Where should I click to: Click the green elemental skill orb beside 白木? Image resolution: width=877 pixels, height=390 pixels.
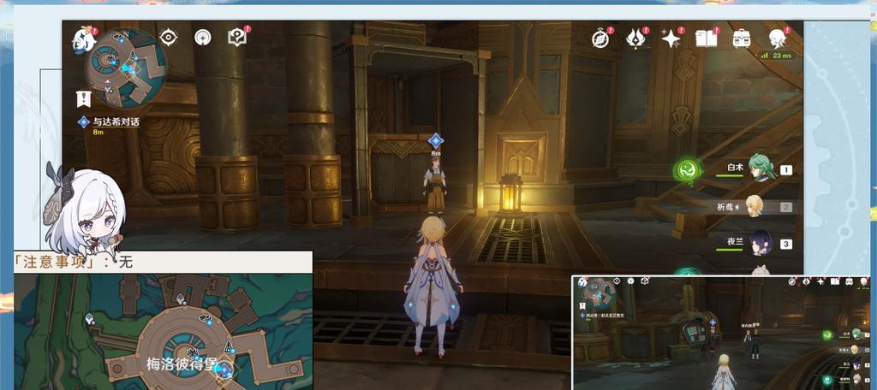coord(686,170)
